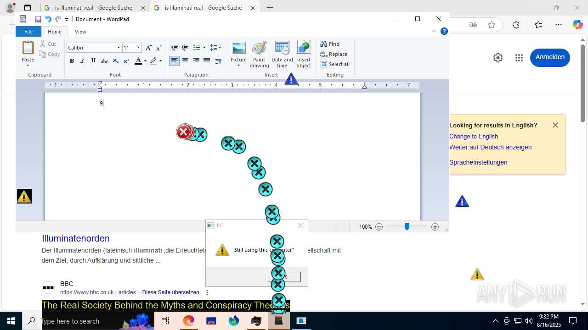The width and height of the screenshot is (588, 330).
Task: Apply superscript formatting
Action: tap(126, 61)
